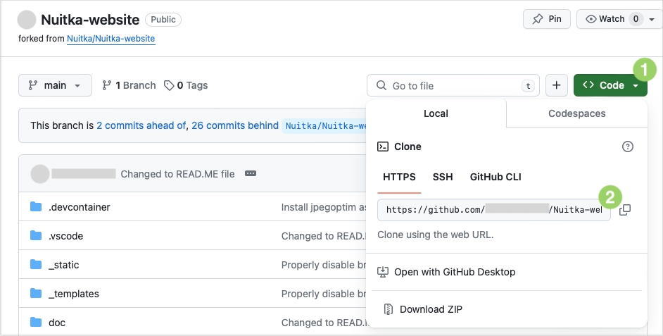Select the GitHub CLI clone tab
663x336 pixels.
tap(495, 177)
